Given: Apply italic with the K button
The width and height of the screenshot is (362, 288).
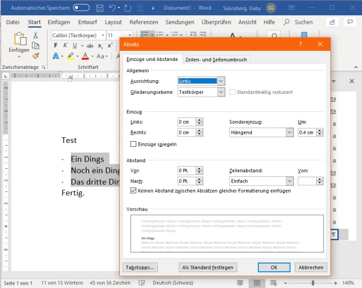Looking at the screenshot, I should tap(66, 46).
